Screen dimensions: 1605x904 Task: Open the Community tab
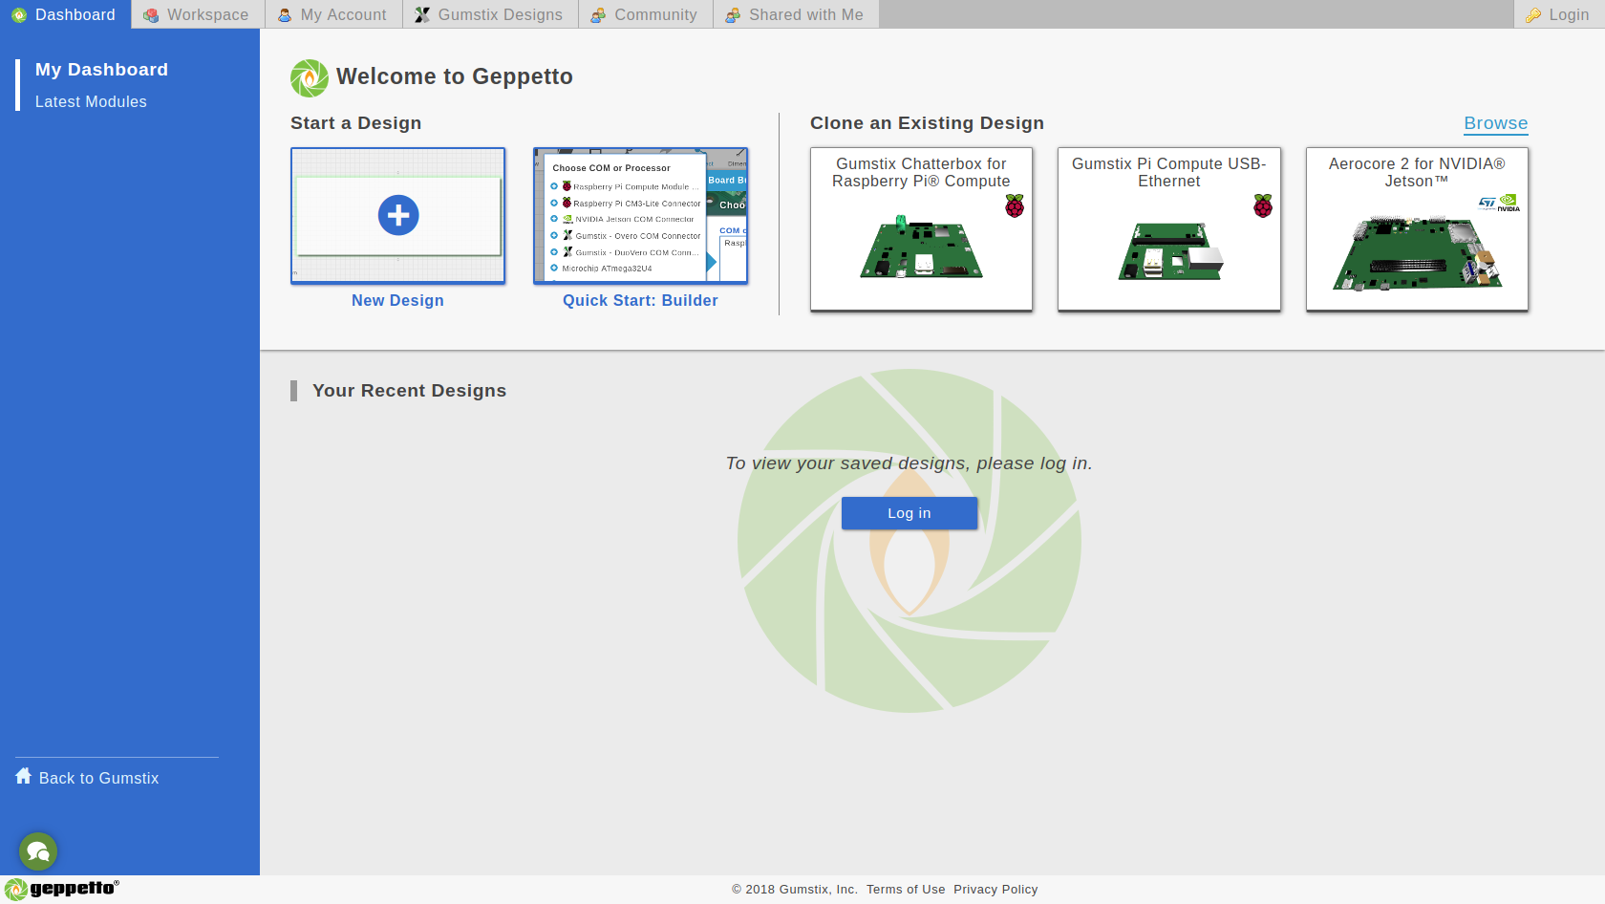tap(646, 14)
